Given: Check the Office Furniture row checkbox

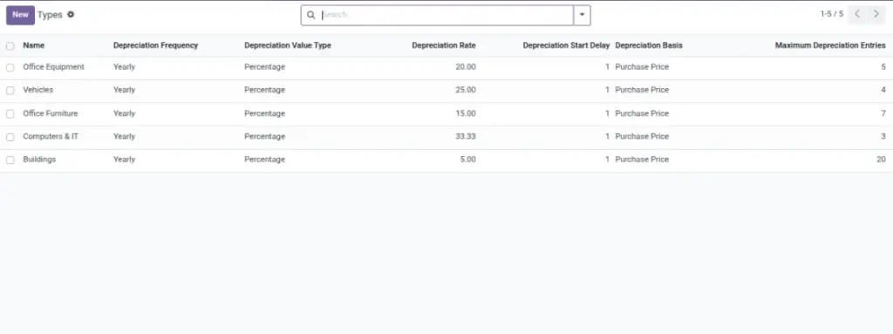Looking at the screenshot, I should pos(10,113).
